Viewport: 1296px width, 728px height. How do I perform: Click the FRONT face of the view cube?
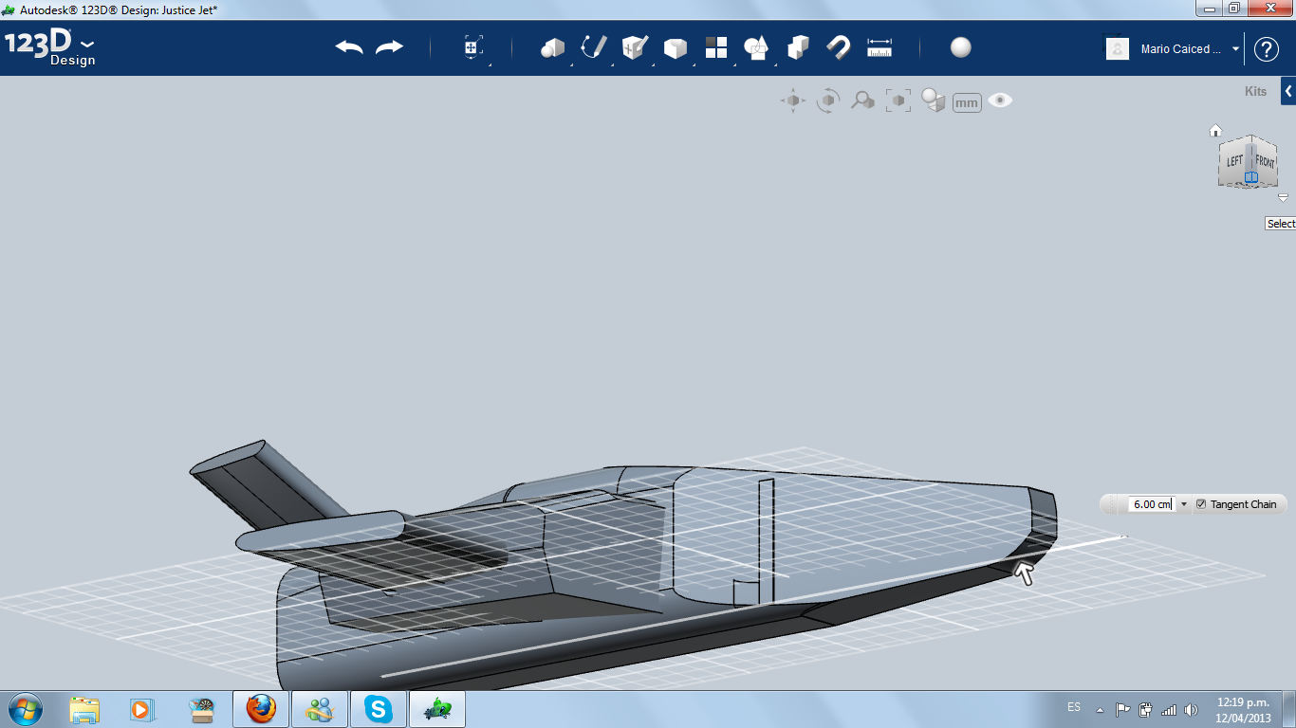[x=1265, y=163]
